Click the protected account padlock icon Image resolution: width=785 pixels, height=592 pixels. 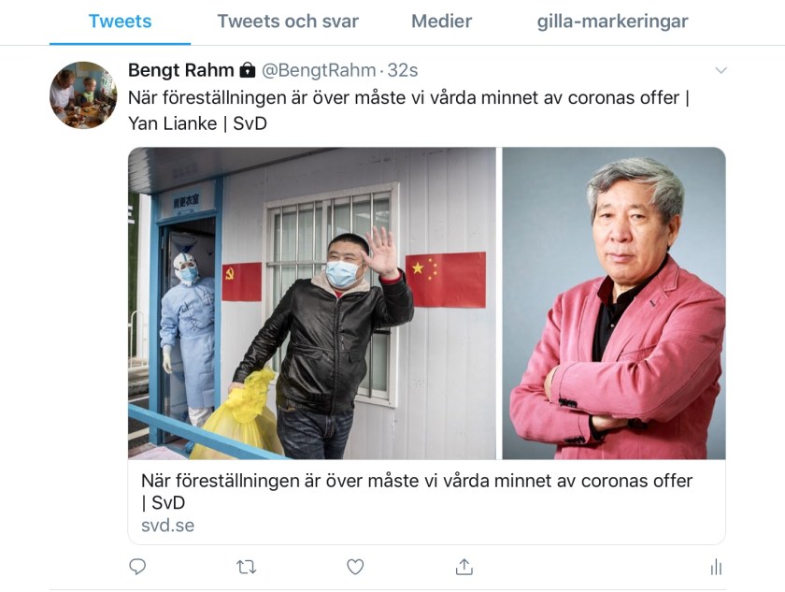tap(248, 70)
